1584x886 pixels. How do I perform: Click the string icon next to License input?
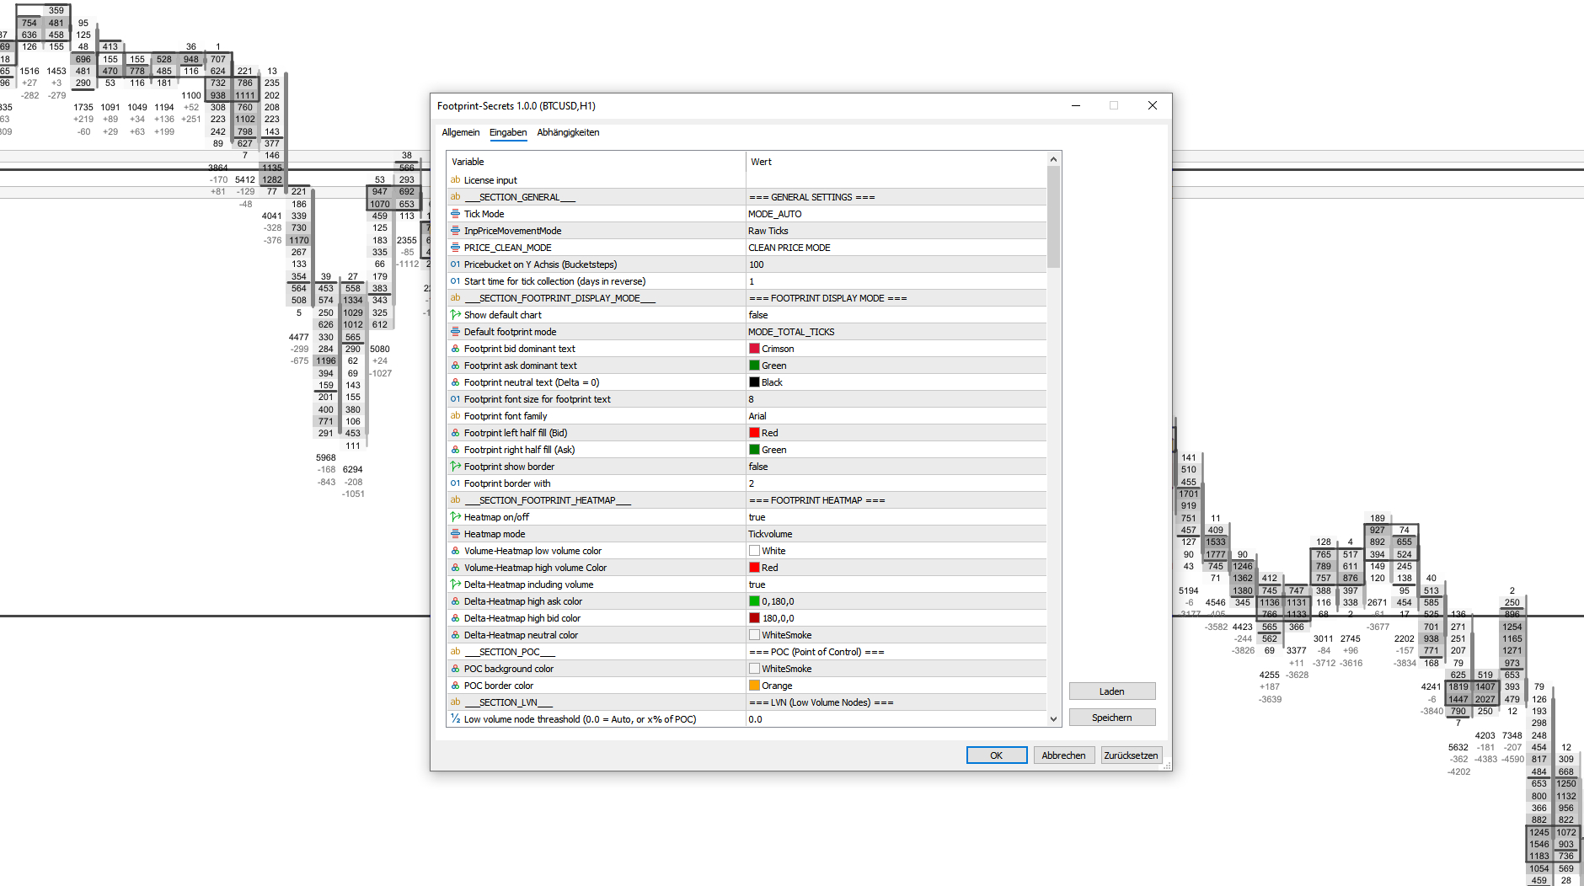(x=455, y=180)
